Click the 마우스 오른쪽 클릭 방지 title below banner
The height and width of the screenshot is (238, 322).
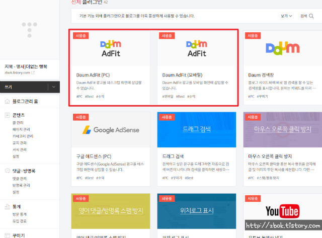pyautogui.click(x=270, y=156)
